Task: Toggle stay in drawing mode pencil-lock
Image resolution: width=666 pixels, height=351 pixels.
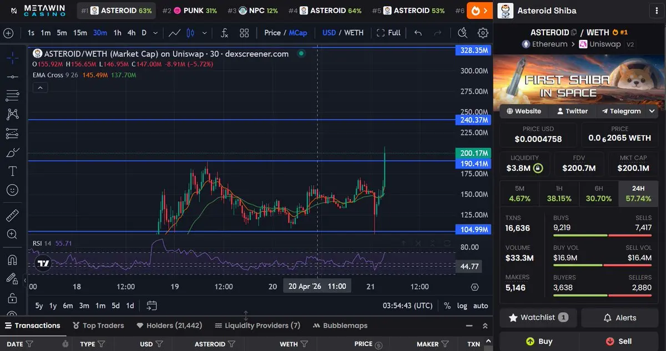Action: coord(12,278)
